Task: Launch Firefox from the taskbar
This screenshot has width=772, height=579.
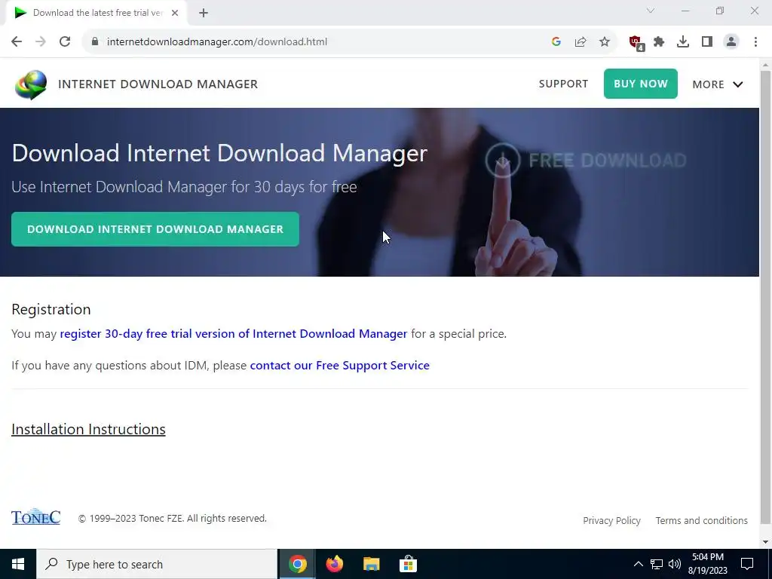Action: pyautogui.click(x=334, y=564)
